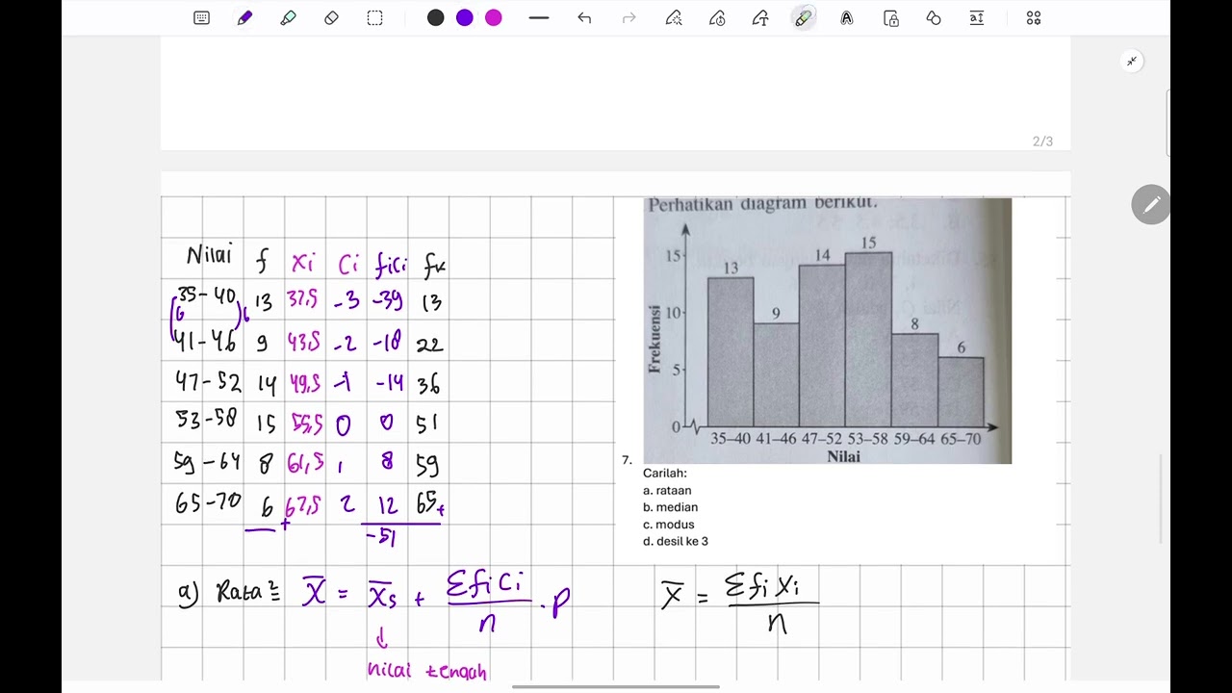1232x693 pixels.
Task: Pick the magenta pen color
Action: (494, 18)
